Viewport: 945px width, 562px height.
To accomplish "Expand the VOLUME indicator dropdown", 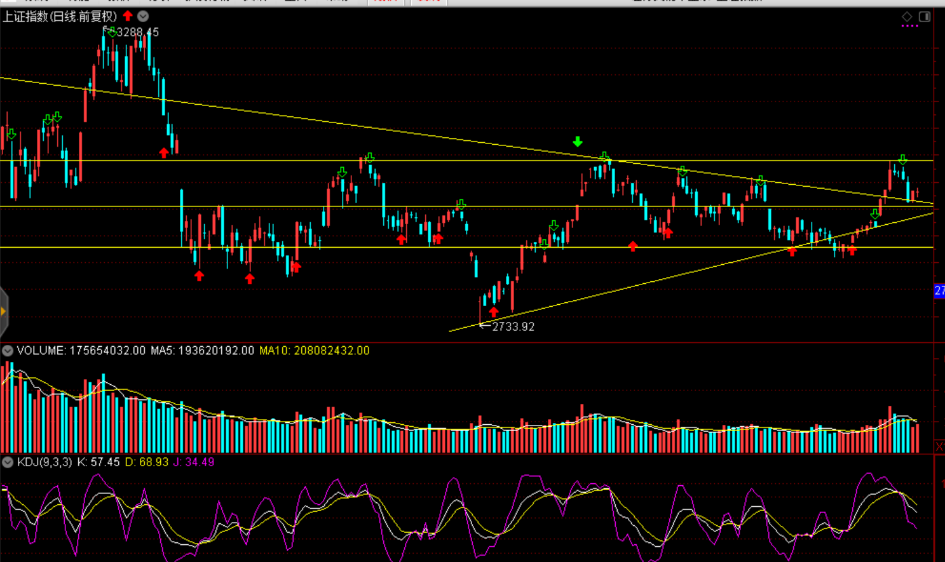I will click(8, 351).
